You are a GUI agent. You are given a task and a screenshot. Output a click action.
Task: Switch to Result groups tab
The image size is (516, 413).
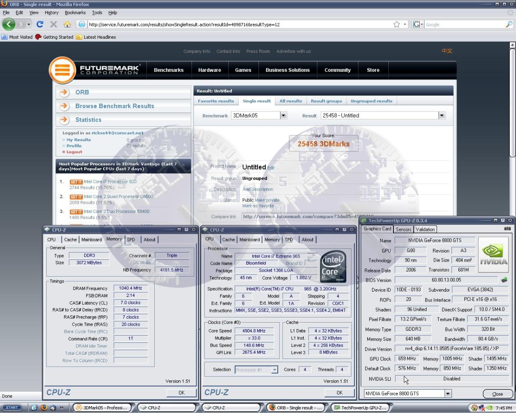pos(326,101)
